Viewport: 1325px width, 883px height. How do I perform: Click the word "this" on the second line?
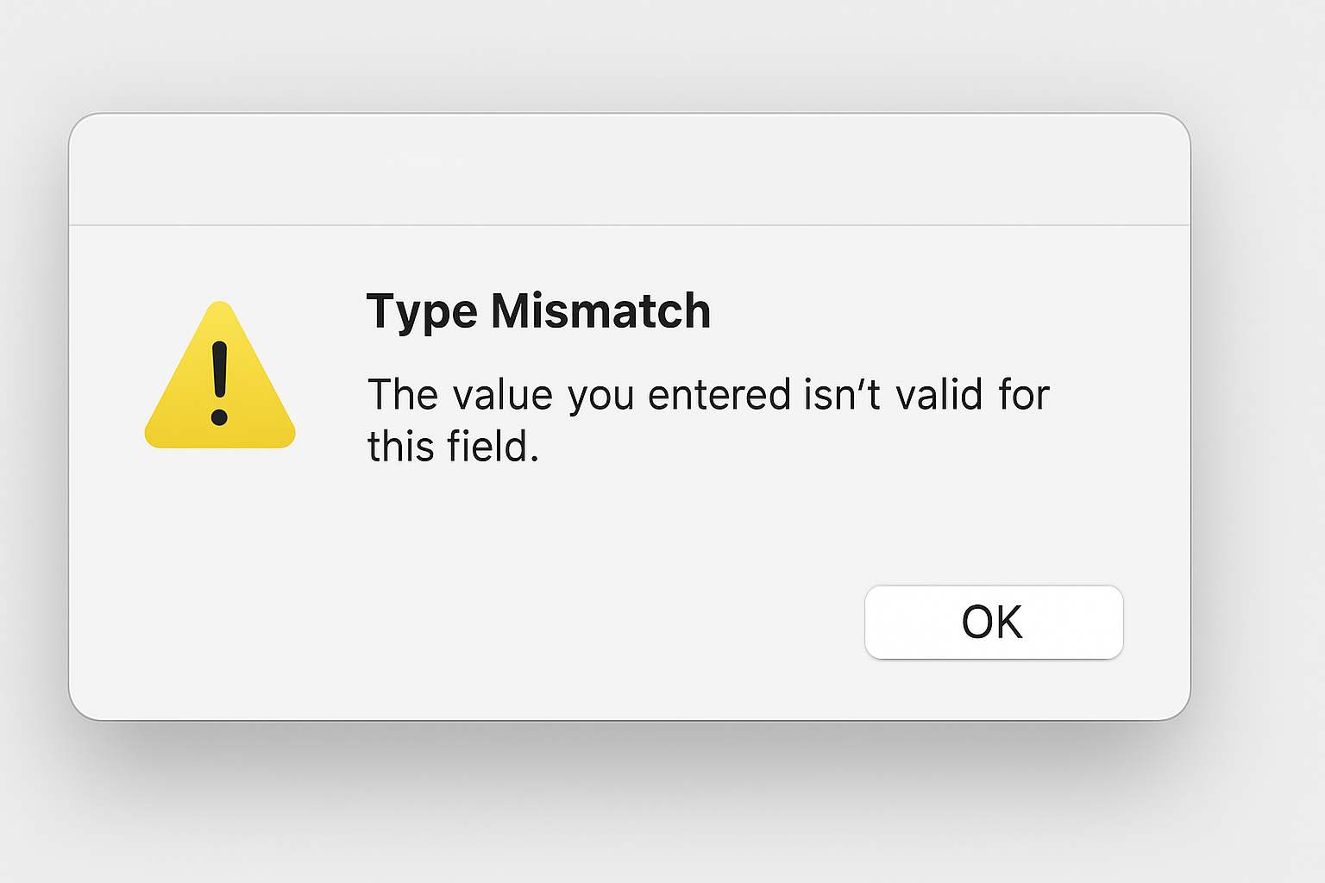(x=400, y=447)
